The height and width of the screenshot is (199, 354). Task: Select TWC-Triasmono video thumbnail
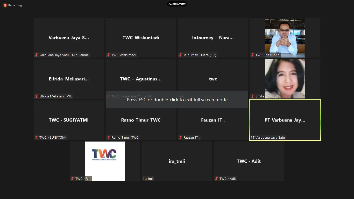pos(285,38)
